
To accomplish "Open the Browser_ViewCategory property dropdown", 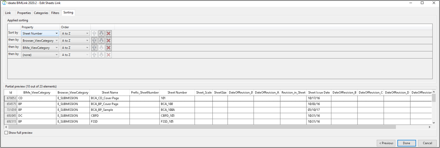I will click(x=40, y=40).
